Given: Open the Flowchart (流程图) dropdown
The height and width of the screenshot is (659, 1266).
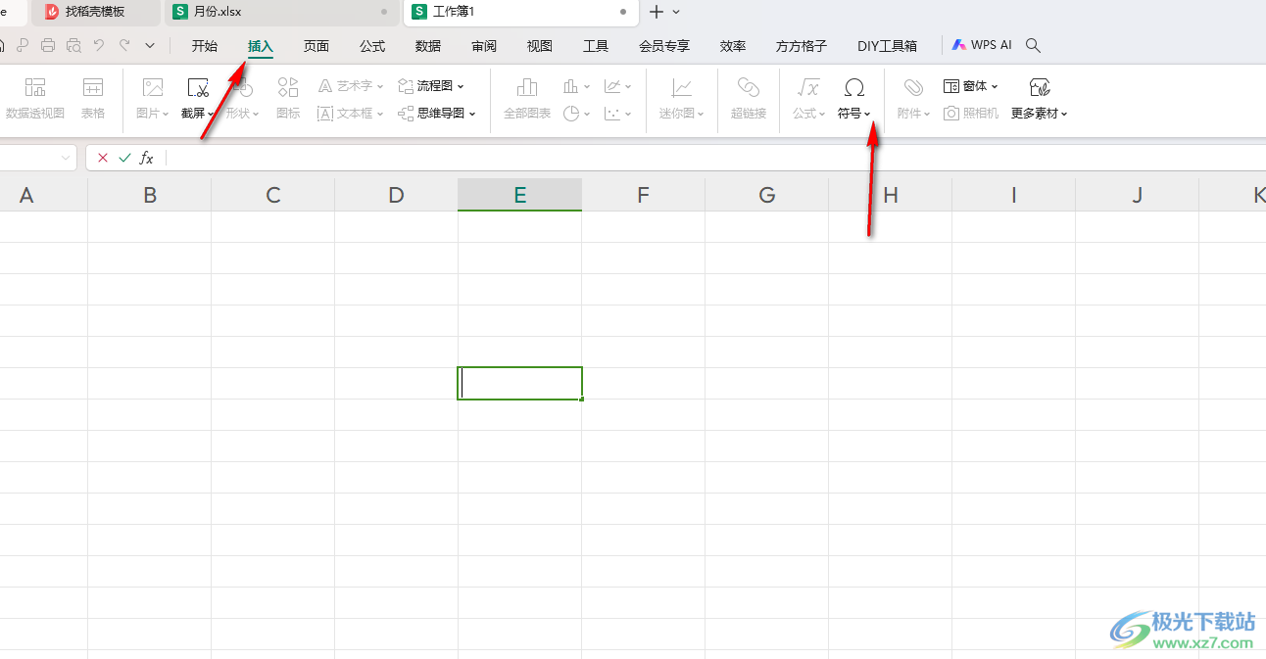Looking at the screenshot, I should pyautogui.click(x=431, y=86).
